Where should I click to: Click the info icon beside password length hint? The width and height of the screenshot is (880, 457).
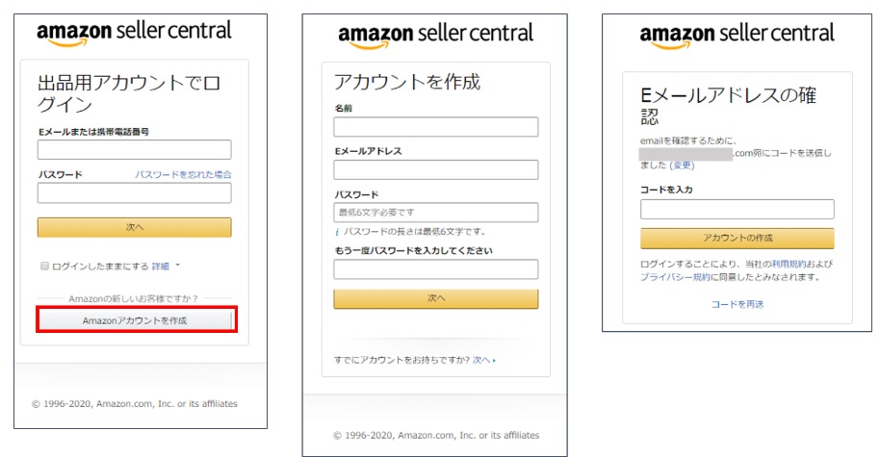[337, 232]
